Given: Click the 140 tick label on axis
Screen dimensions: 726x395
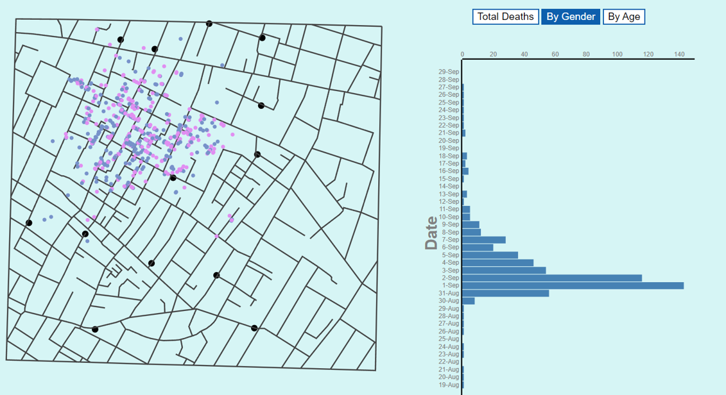Looking at the screenshot, I should point(679,55).
